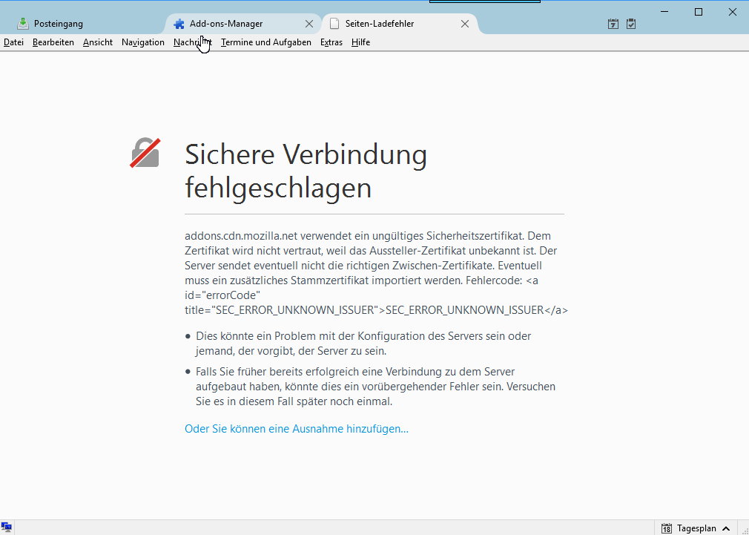Select the Seiten-Ladefehler tab
This screenshot has height=535, width=749.
point(399,24)
